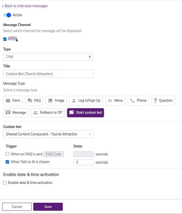Viewport: 182px width, 214px height.
Task: Click the www web channel icon
Action: point(13,39)
